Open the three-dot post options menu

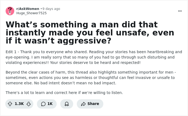pyautogui.click(x=180, y=11)
